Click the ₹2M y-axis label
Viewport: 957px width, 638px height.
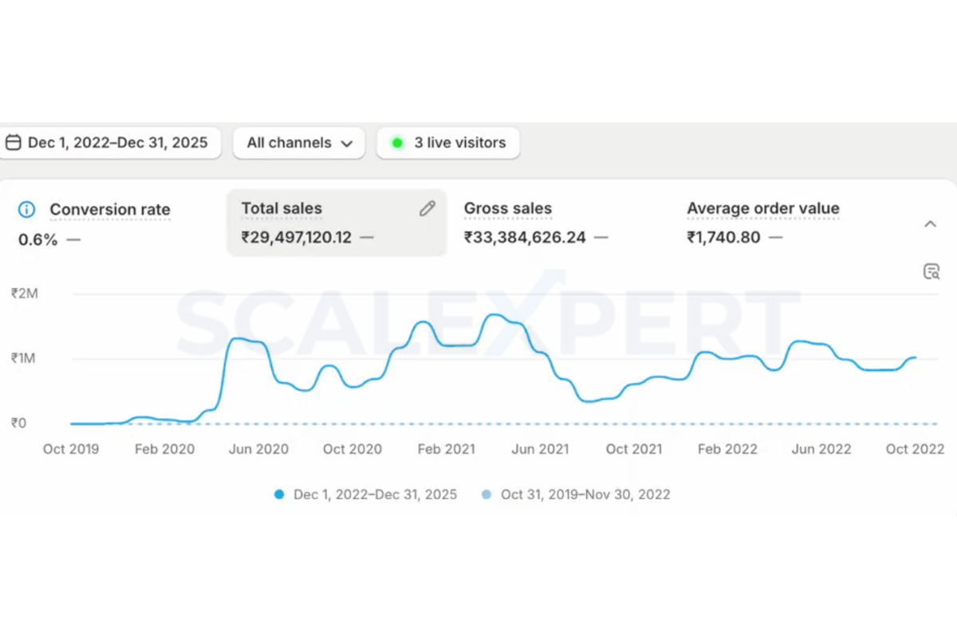click(x=25, y=293)
